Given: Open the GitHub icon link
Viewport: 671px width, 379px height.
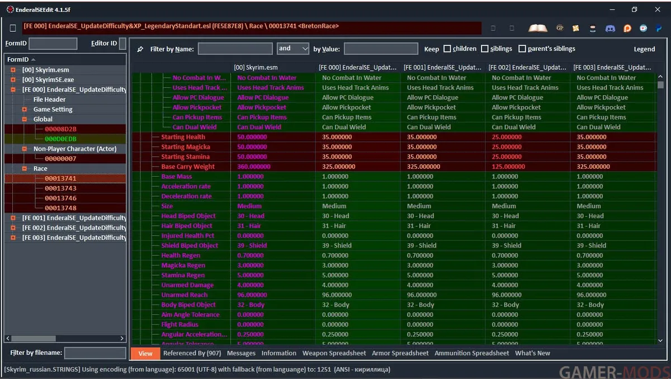Looking at the screenshot, I should pyautogui.click(x=593, y=28).
